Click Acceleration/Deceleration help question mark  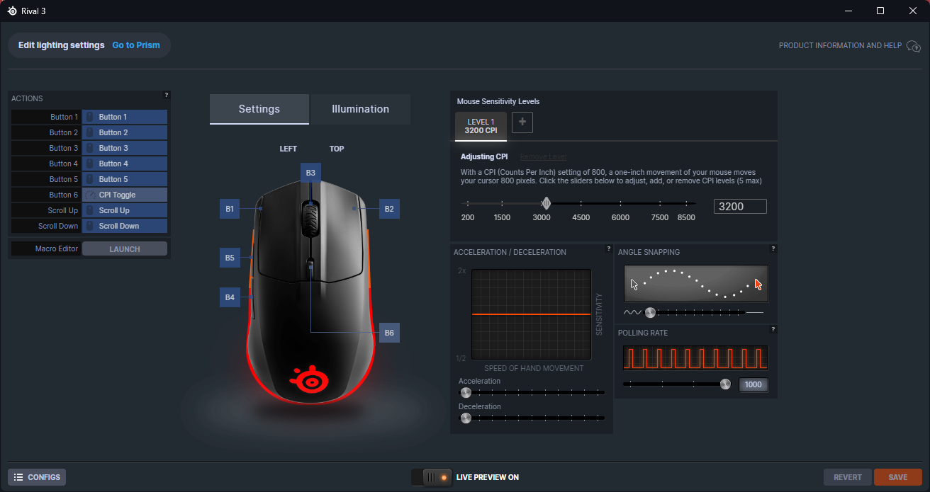point(608,248)
